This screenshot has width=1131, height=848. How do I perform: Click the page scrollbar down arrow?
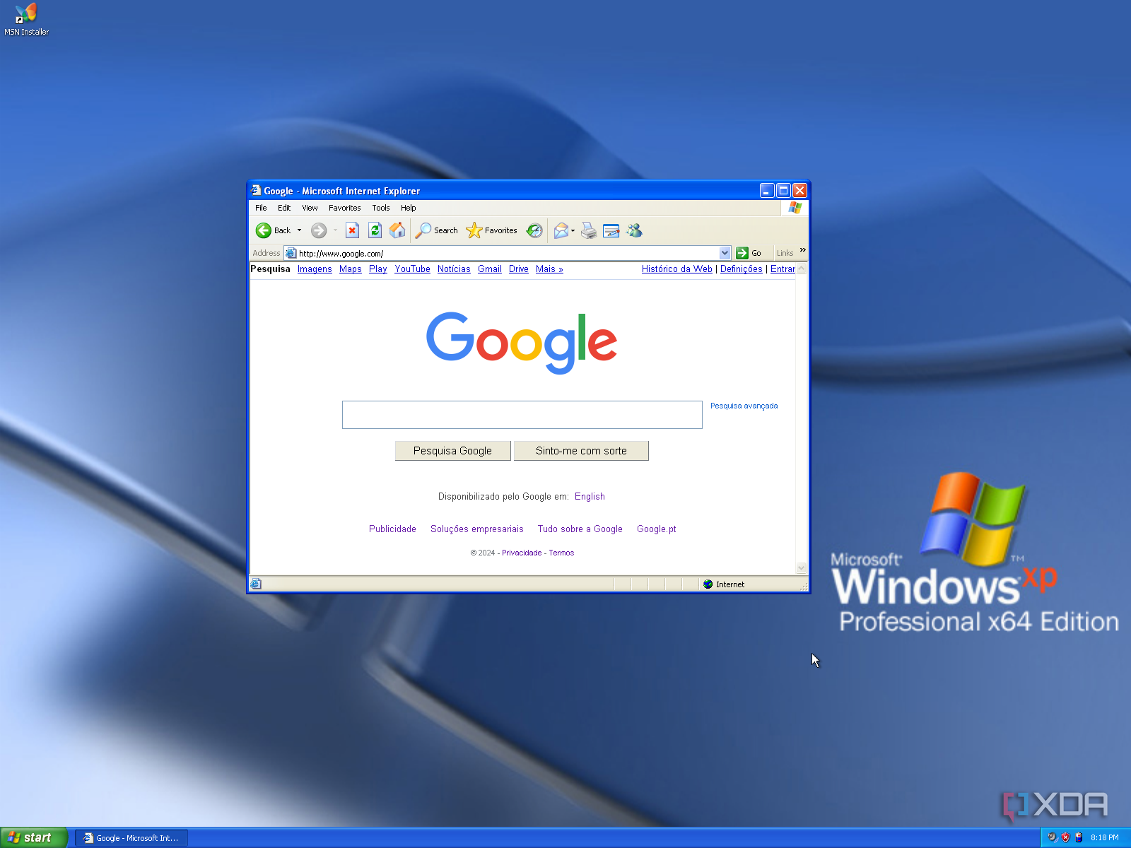coord(802,568)
